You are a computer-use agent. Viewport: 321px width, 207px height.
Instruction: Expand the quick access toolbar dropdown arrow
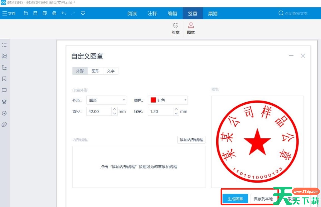point(83,13)
